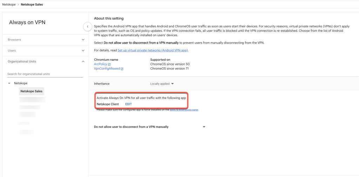This screenshot has height=177, width=359.
Task: Open the Do not allow user to disconnect dropdown
Action: point(150,127)
